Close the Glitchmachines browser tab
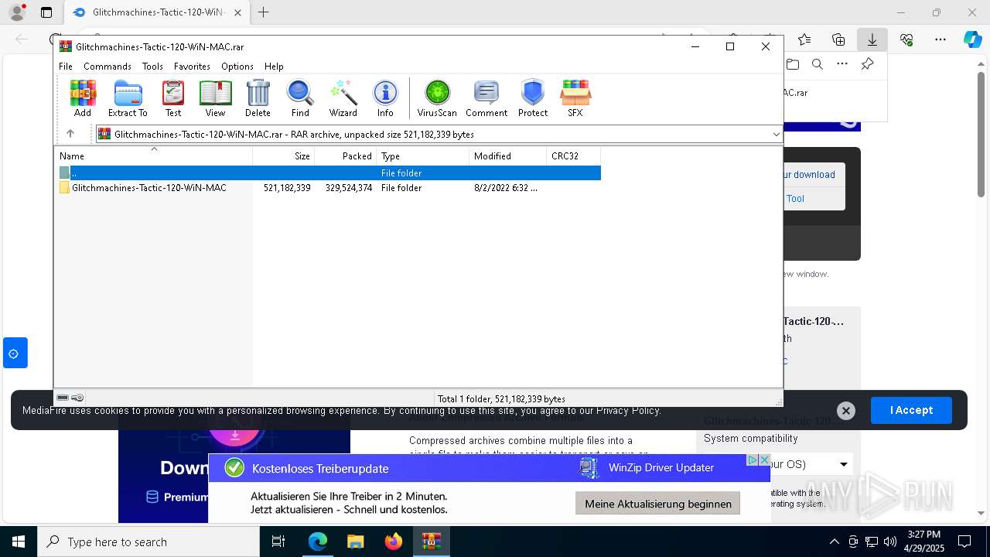This screenshot has height=557, width=990. coord(237,12)
